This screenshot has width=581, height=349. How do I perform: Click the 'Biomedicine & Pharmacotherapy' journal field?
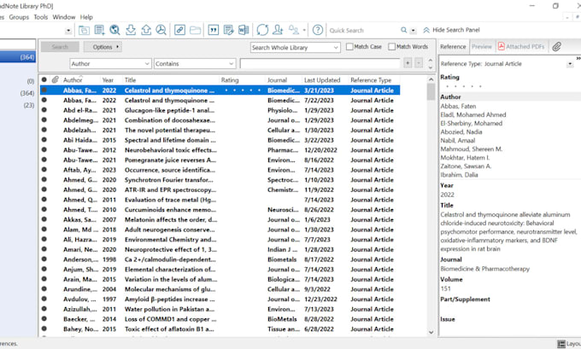[x=484, y=269]
